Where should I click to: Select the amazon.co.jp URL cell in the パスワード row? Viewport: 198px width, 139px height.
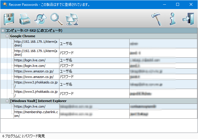pos(36,77)
